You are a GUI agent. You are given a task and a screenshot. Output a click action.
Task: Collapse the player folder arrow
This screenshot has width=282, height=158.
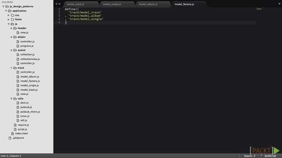click(x=11, y=37)
